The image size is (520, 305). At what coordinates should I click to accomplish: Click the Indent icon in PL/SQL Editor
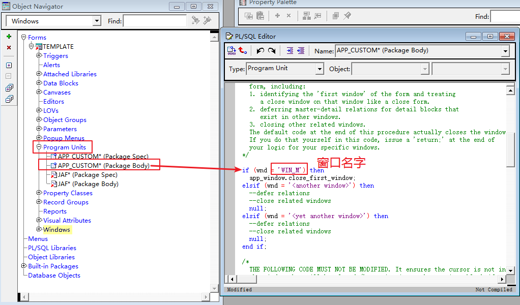click(x=290, y=51)
